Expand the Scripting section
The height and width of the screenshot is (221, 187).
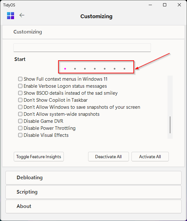93,192
